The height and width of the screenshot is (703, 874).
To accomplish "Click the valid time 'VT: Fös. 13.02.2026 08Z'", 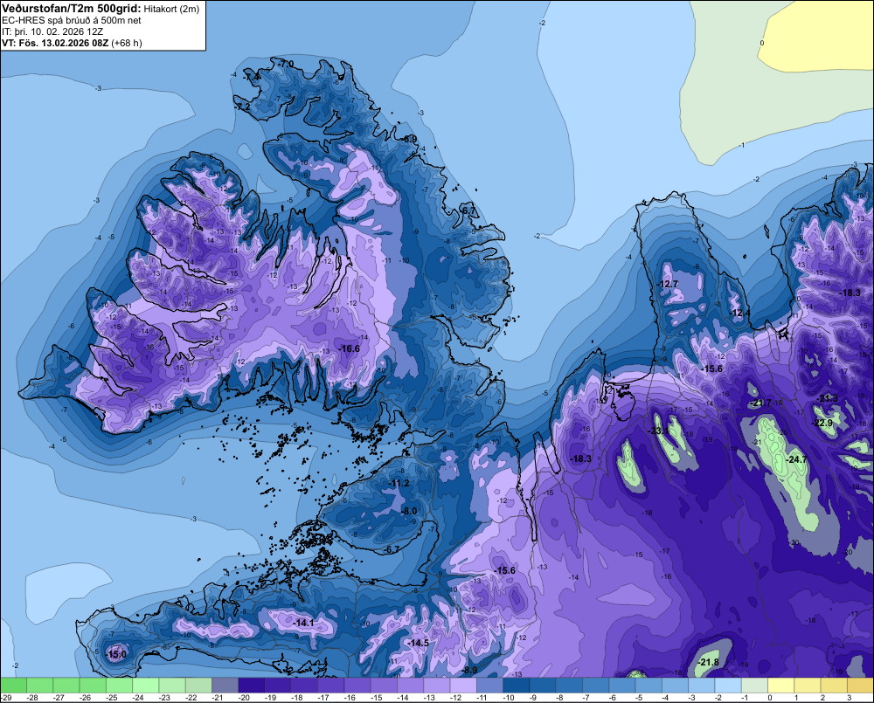I will click(x=55, y=43).
